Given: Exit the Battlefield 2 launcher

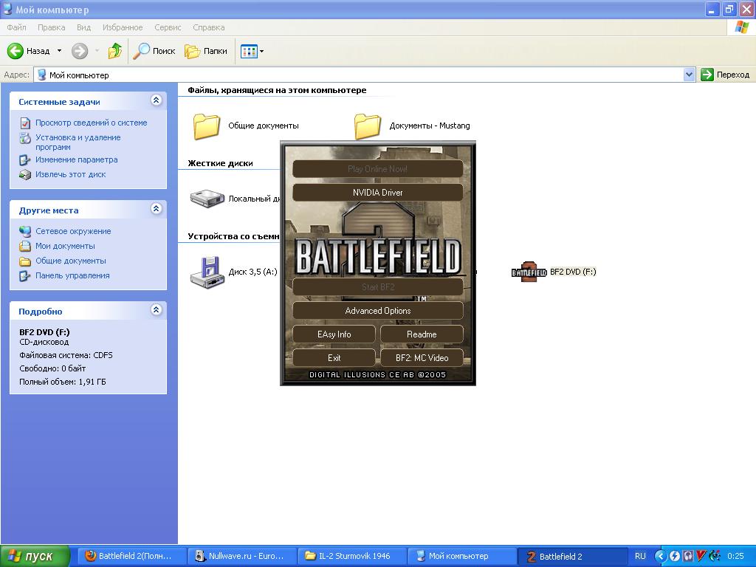Looking at the screenshot, I should (x=334, y=358).
